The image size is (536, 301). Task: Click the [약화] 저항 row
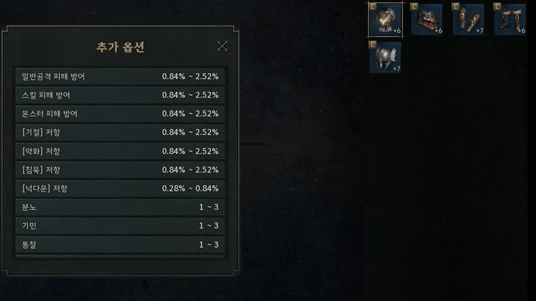point(120,151)
